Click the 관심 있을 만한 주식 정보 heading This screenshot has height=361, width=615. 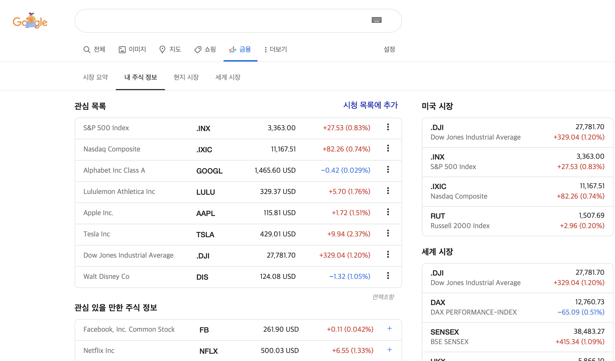tap(116, 308)
